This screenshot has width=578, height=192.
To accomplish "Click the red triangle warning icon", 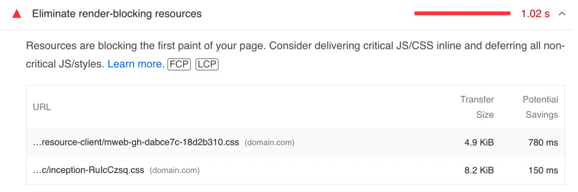I will [17, 14].
